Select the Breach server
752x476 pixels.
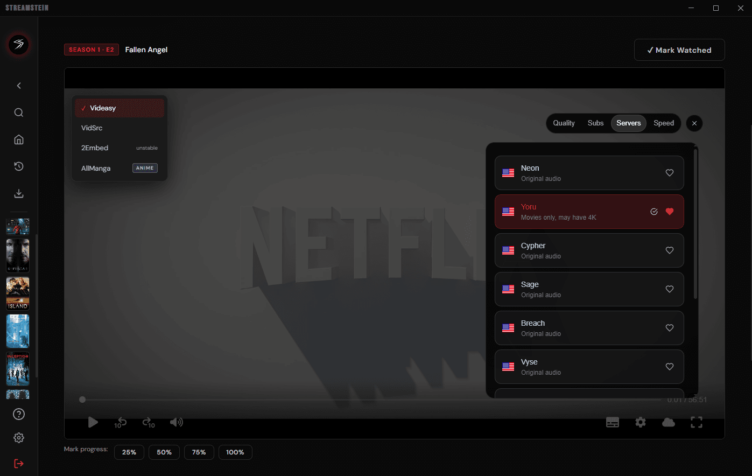pyautogui.click(x=589, y=328)
